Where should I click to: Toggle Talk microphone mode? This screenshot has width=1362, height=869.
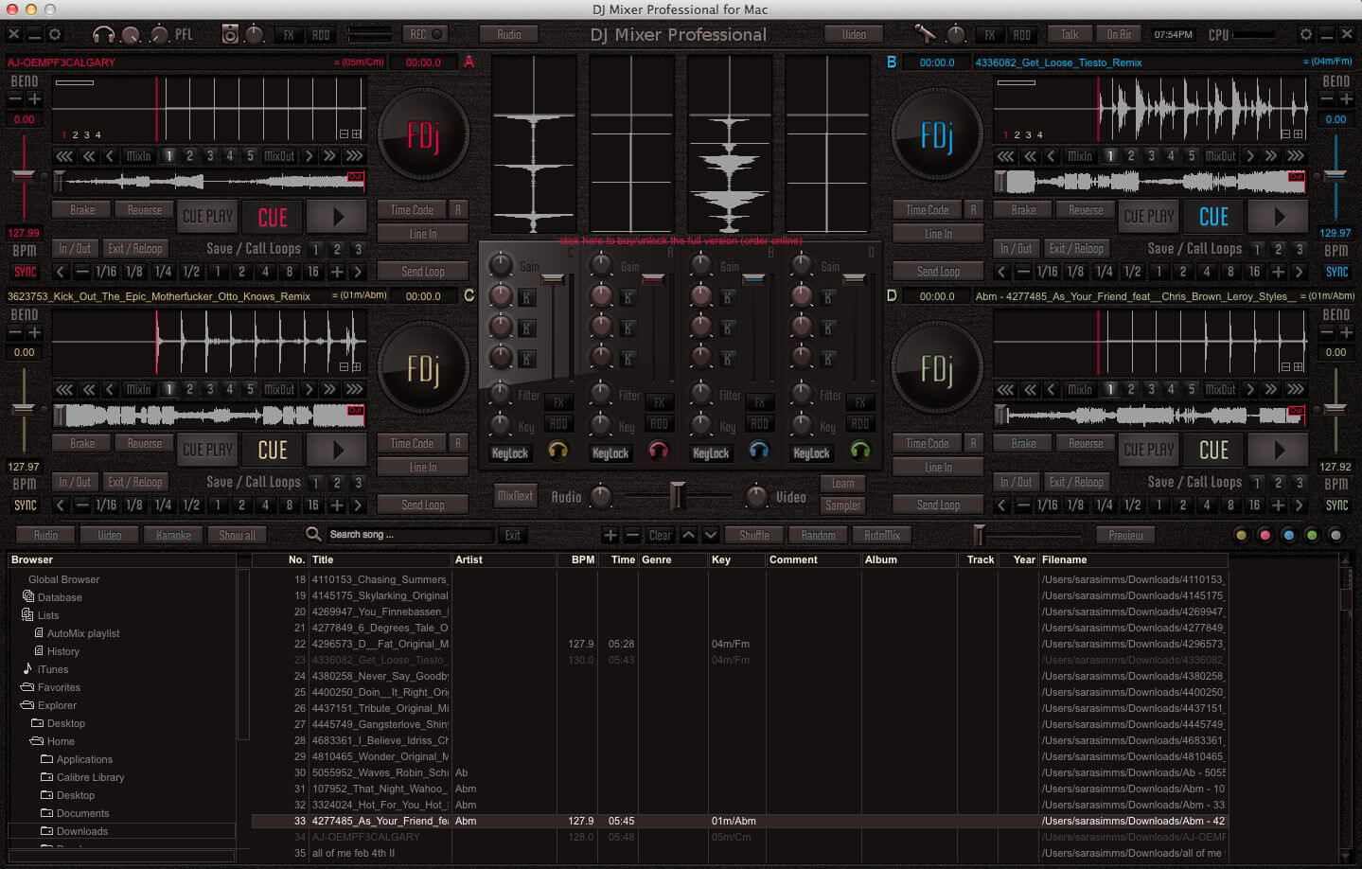(1070, 34)
